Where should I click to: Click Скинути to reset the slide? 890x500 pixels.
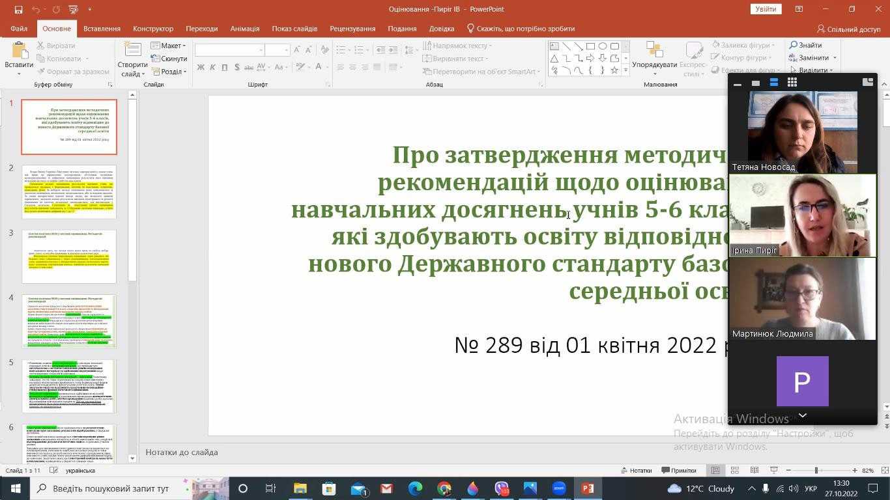coord(169,59)
